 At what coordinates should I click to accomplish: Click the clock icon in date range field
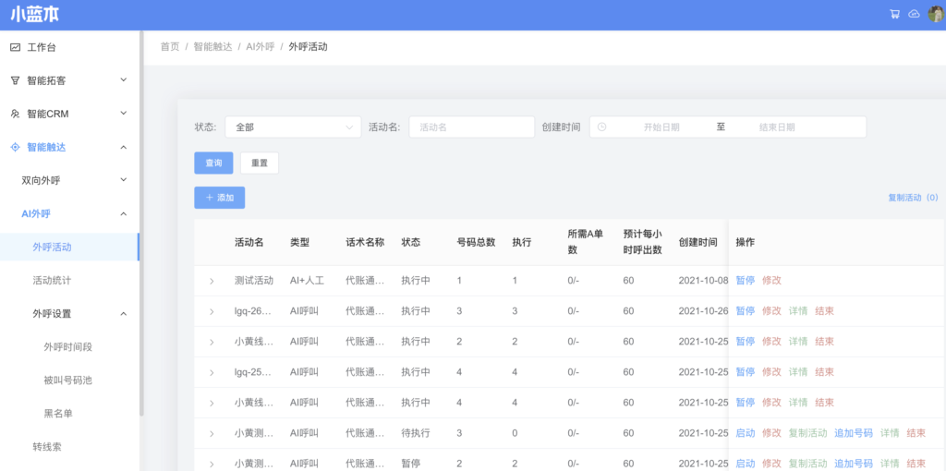click(x=602, y=127)
